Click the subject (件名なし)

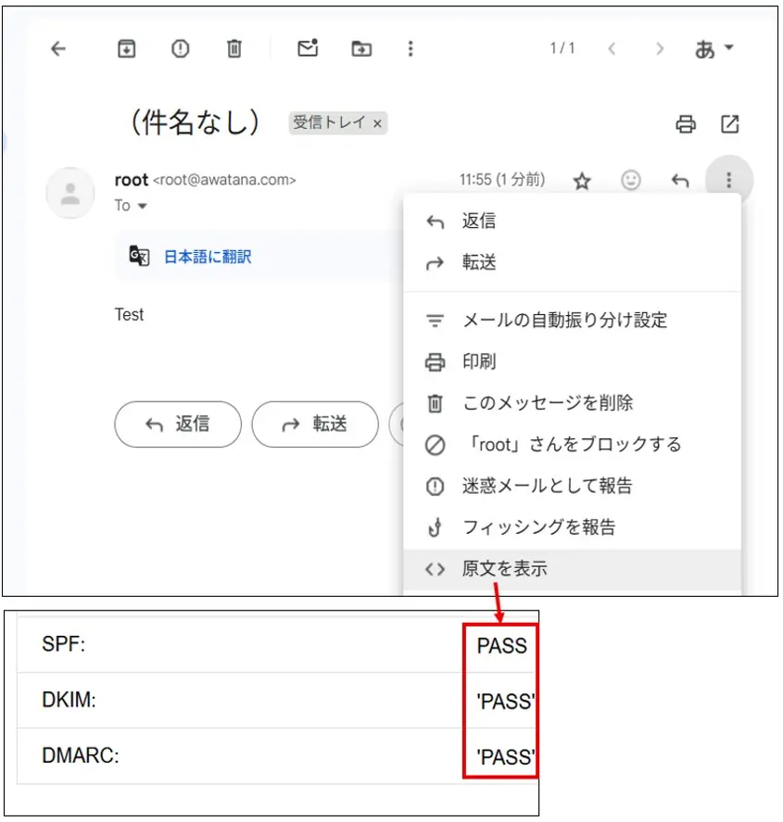pos(195,122)
